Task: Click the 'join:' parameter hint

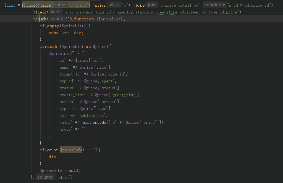Action: click(152, 5)
